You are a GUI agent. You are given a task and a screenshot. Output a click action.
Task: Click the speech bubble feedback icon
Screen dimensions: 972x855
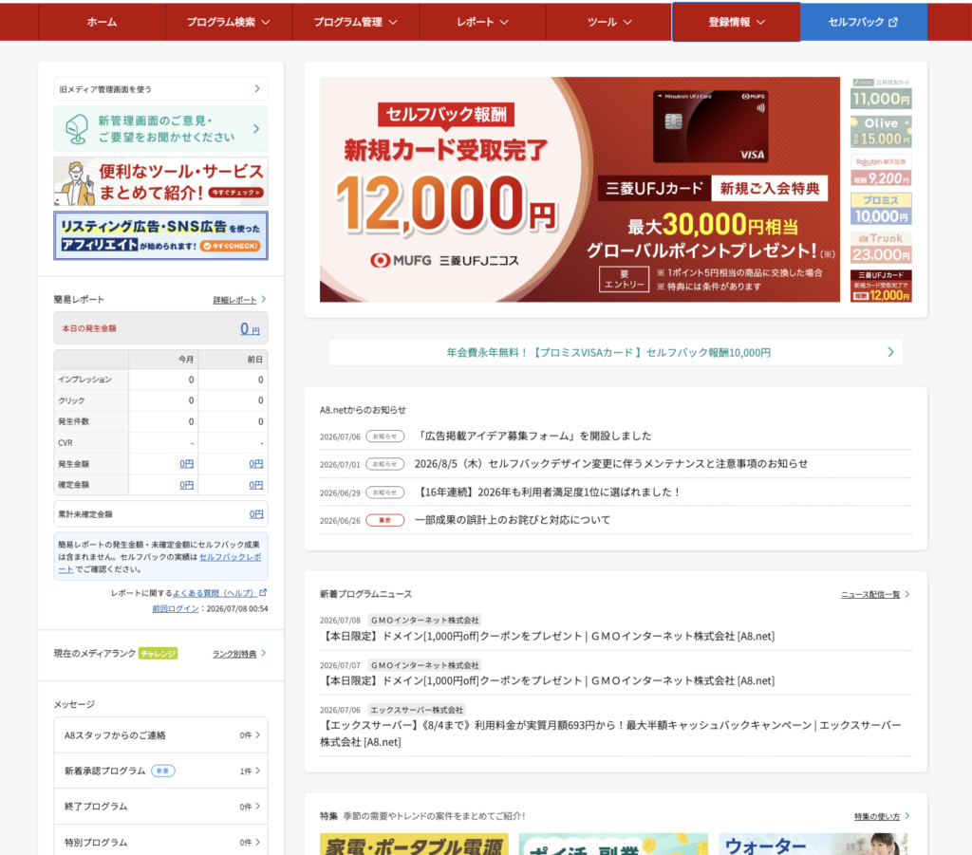[x=77, y=129]
